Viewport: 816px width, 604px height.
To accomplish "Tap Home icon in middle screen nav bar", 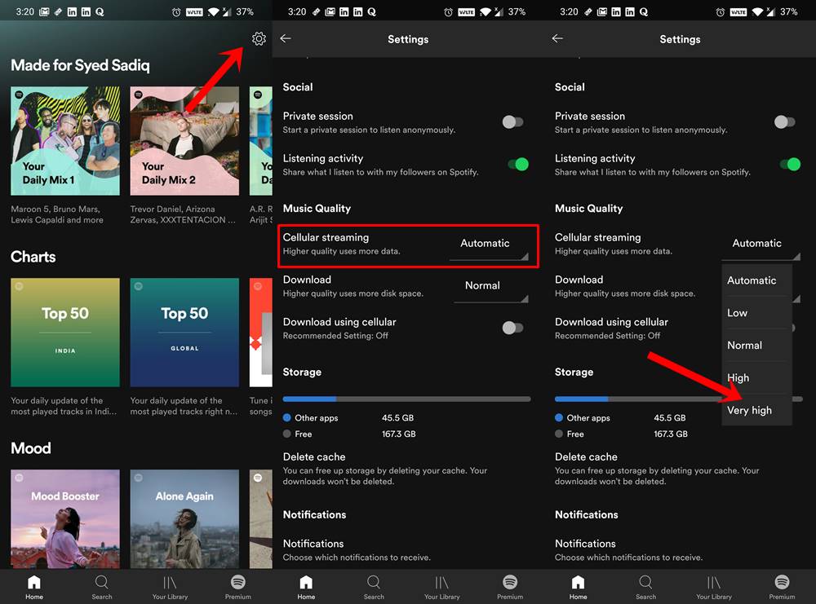I will 306,588.
